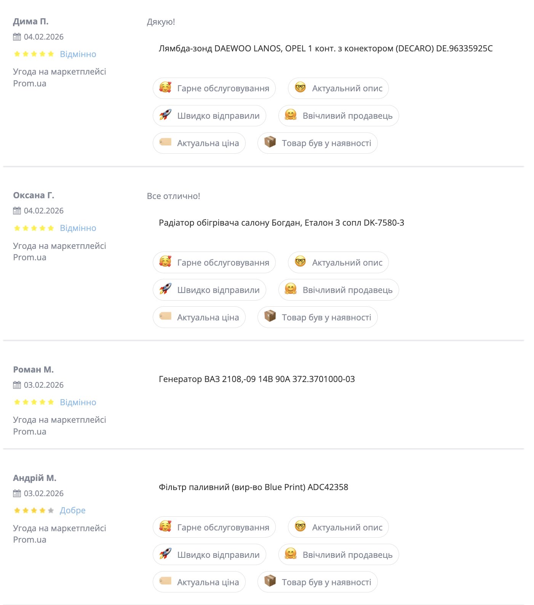Click rocket icon in Дима П. review
534x605 pixels.
pyautogui.click(x=165, y=115)
